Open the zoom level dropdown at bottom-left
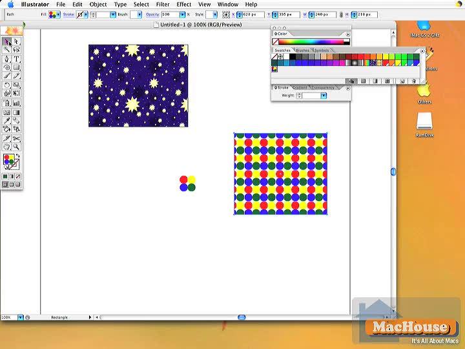This screenshot has height=349, width=465. click(21, 317)
